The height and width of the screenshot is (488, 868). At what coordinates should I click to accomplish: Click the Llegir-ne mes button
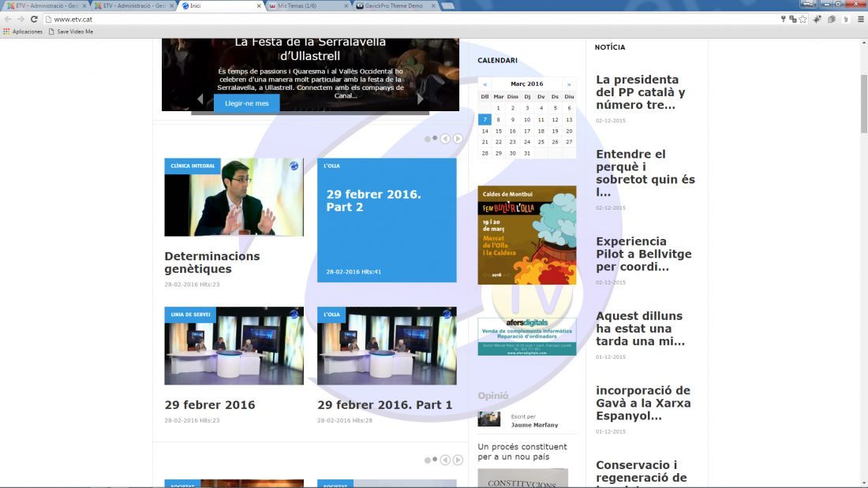(246, 103)
